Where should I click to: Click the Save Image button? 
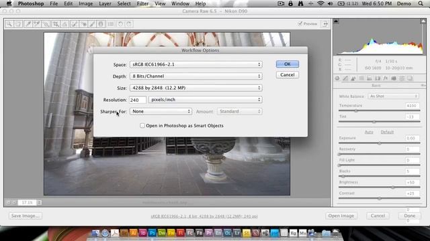pyautogui.click(x=26, y=216)
